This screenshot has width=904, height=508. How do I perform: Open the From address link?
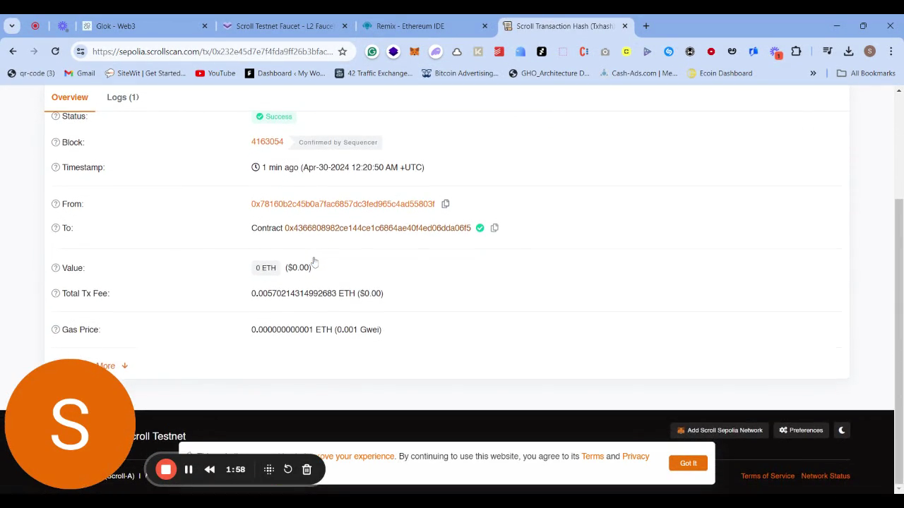tap(343, 204)
